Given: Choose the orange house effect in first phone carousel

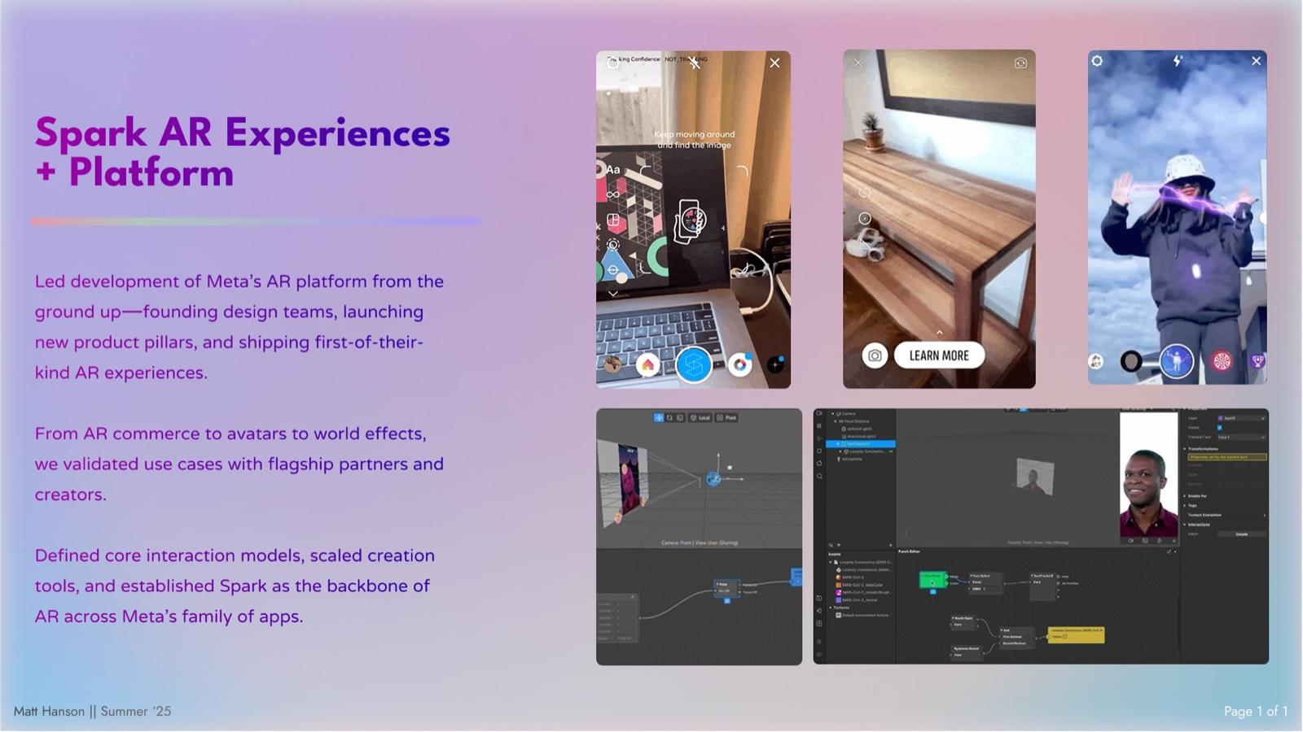Looking at the screenshot, I should tap(647, 364).
